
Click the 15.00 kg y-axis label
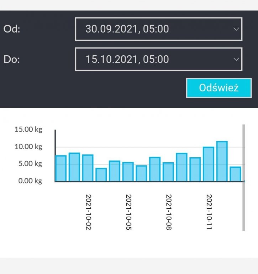28,130
